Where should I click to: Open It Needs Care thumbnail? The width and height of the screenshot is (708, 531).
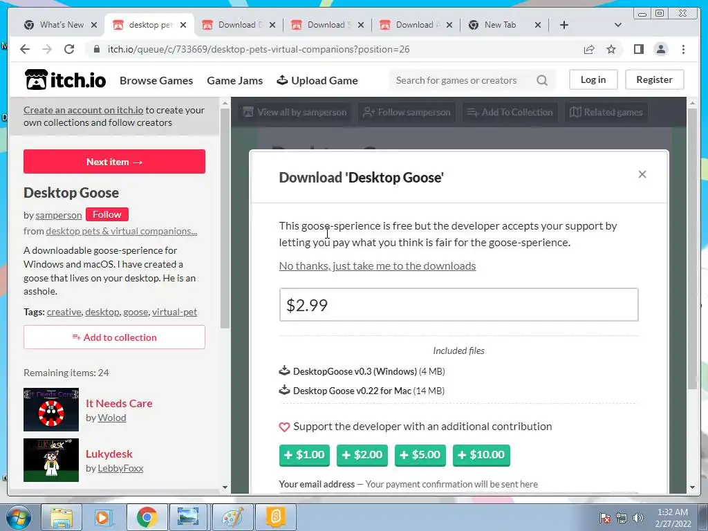tap(51, 409)
